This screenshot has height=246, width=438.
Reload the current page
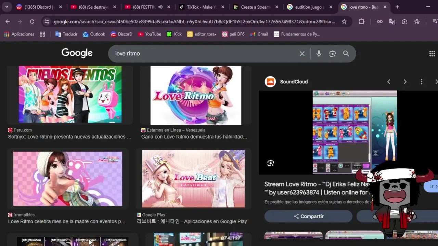(x=32, y=22)
